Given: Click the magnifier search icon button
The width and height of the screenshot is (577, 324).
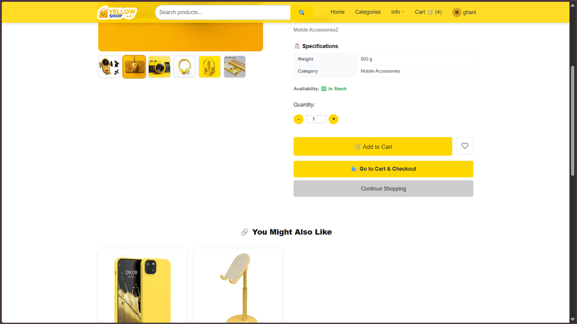Looking at the screenshot, I should click(x=302, y=12).
